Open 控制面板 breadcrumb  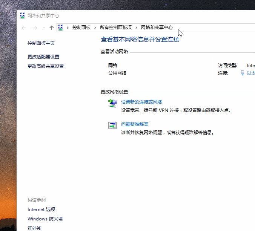(81, 28)
